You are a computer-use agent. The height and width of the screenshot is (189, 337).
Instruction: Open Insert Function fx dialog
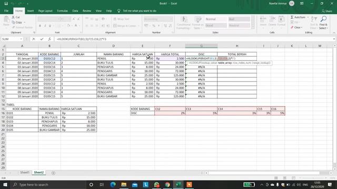[49, 39]
